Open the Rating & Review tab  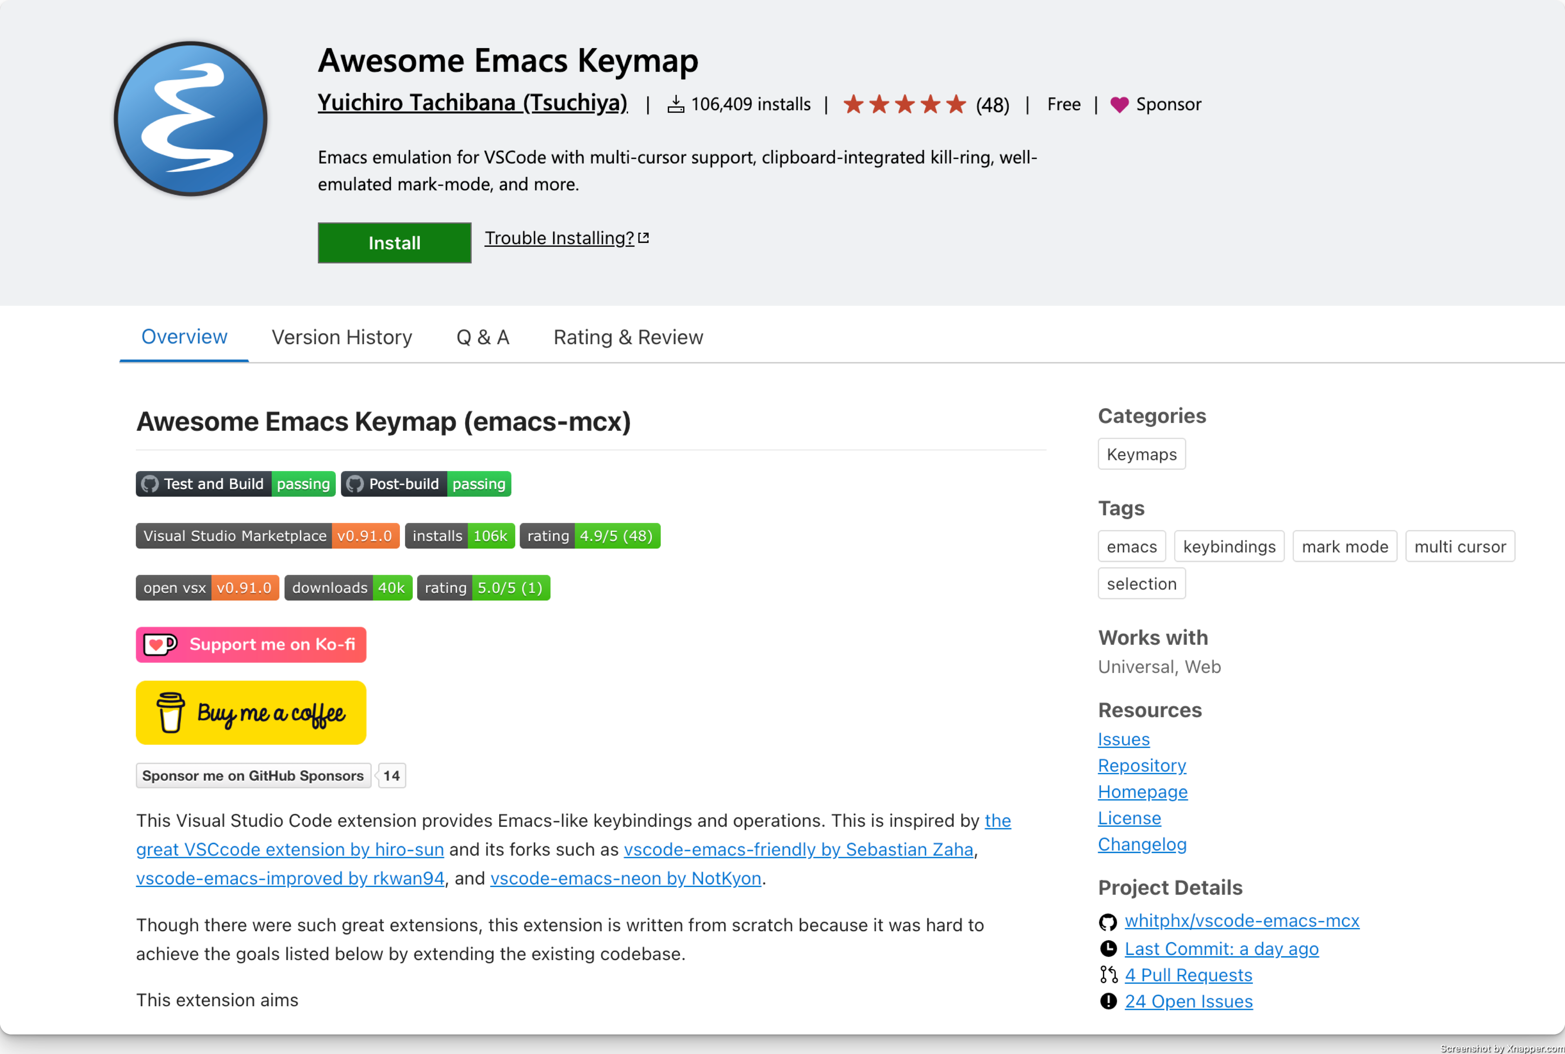click(628, 337)
